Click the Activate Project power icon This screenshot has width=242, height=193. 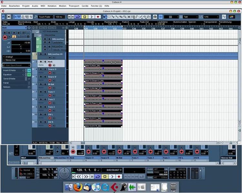(4, 17)
